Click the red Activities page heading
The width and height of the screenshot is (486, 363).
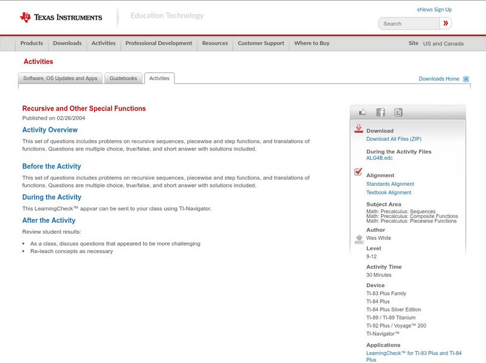pos(38,62)
